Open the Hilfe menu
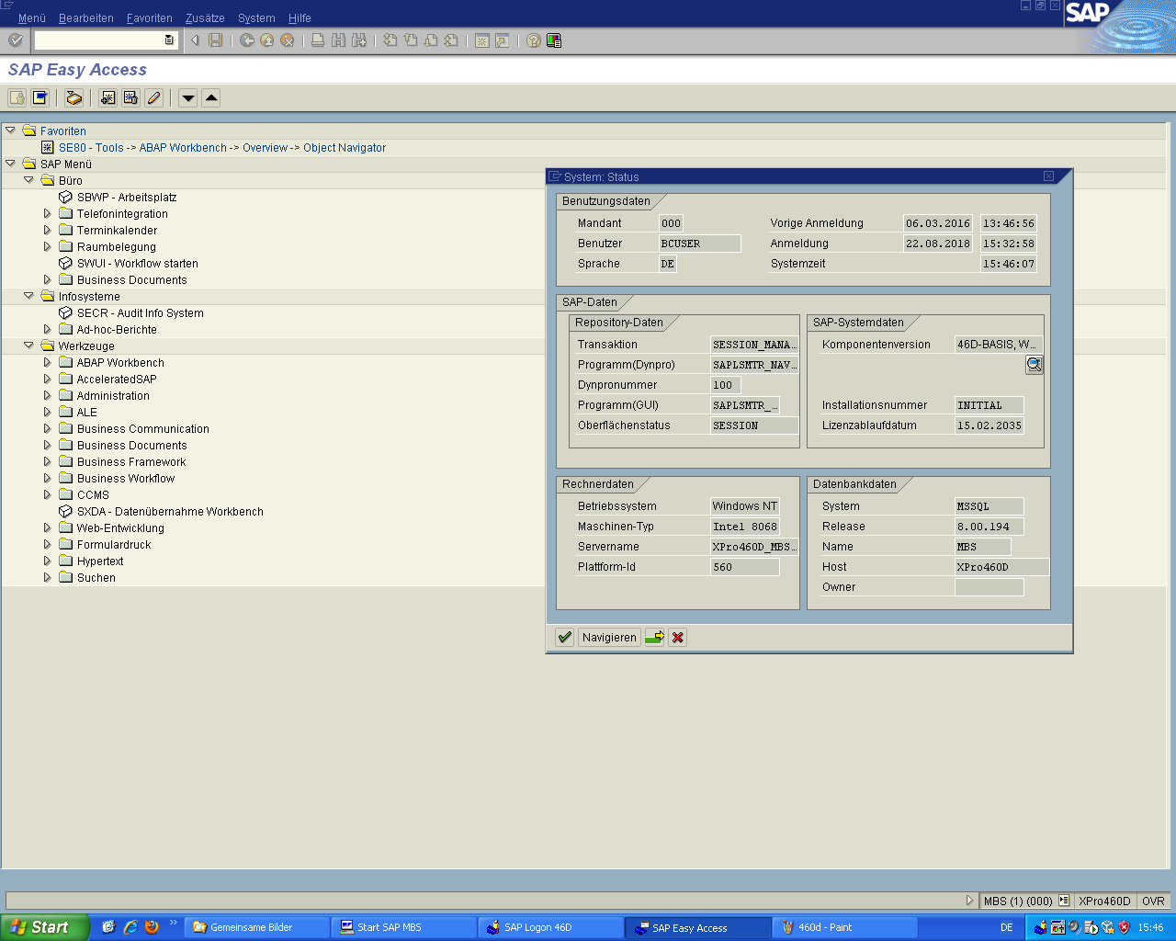1176x941 pixels. (x=300, y=18)
